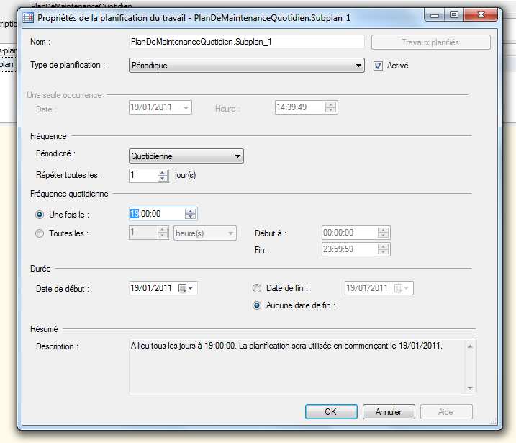Decrease the Répéter toutes les jour value
This screenshot has width=516, height=443.
163,179
